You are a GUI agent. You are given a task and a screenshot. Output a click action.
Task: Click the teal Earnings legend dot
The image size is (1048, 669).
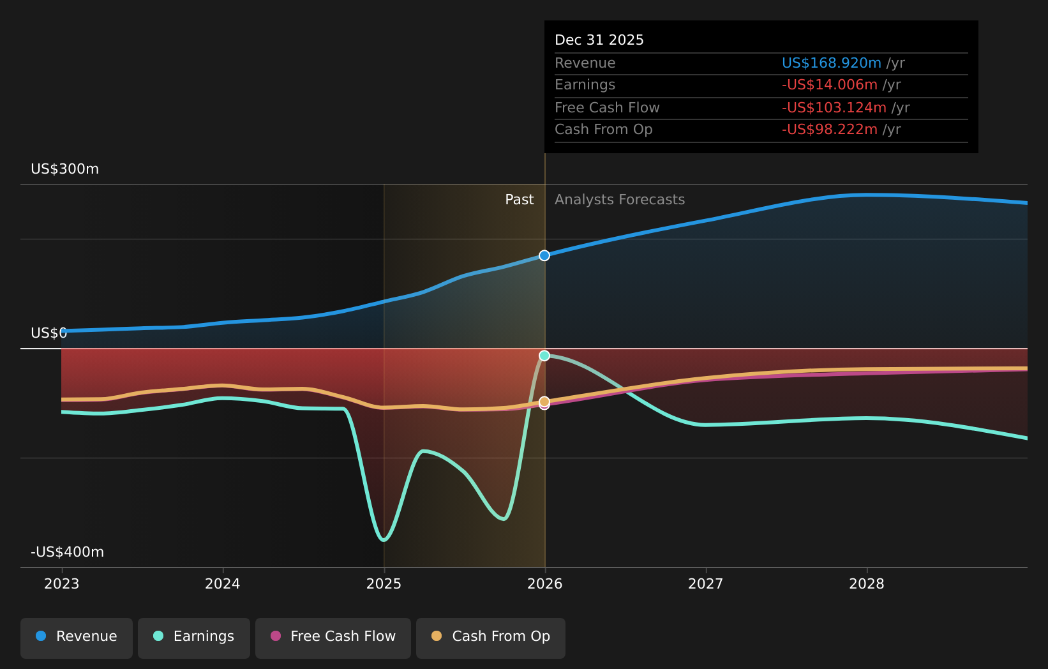(x=158, y=636)
